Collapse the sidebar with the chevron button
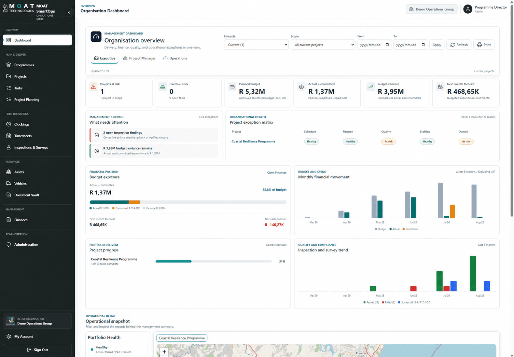This screenshot has width=514, height=357. [x=69, y=12]
